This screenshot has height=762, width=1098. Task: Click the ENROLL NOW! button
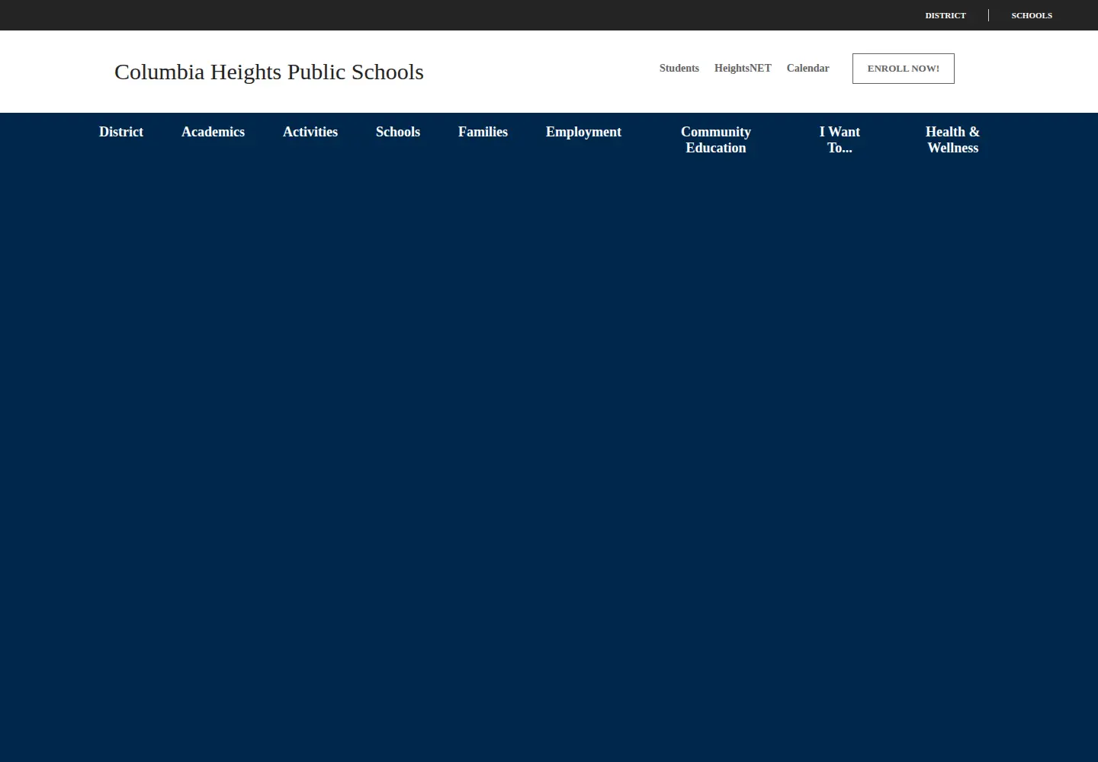tap(904, 69)
